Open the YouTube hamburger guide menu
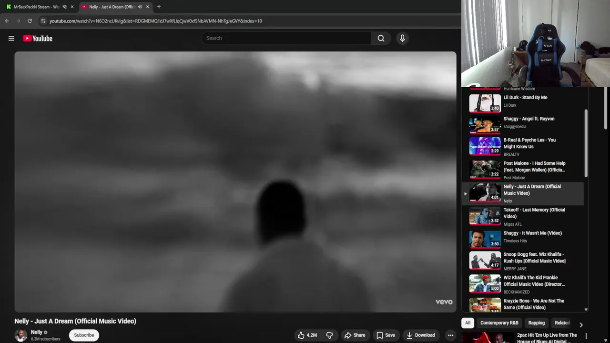 click(11, 39)
